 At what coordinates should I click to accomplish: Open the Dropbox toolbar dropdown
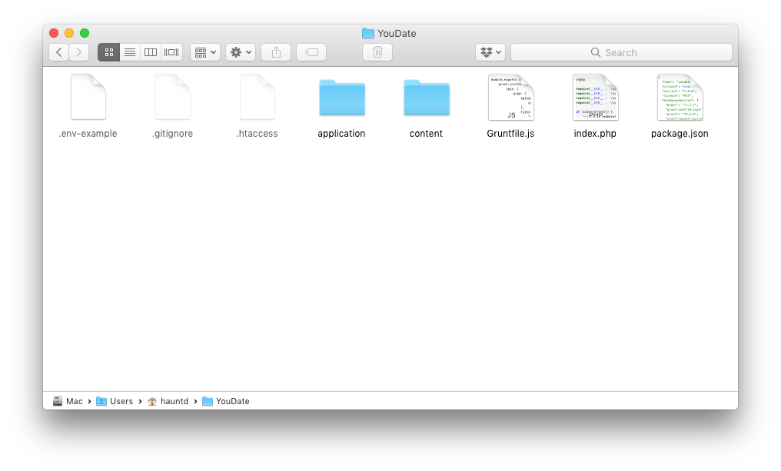490,52
